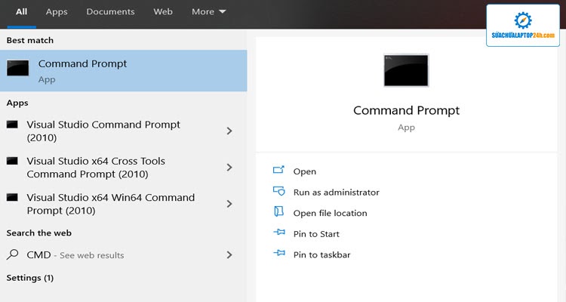The width and height of the screenshot is (566, 302).
Task: Click the Visual Studio x64 Win64 Command Prompt icon
Action: [12, 197]
